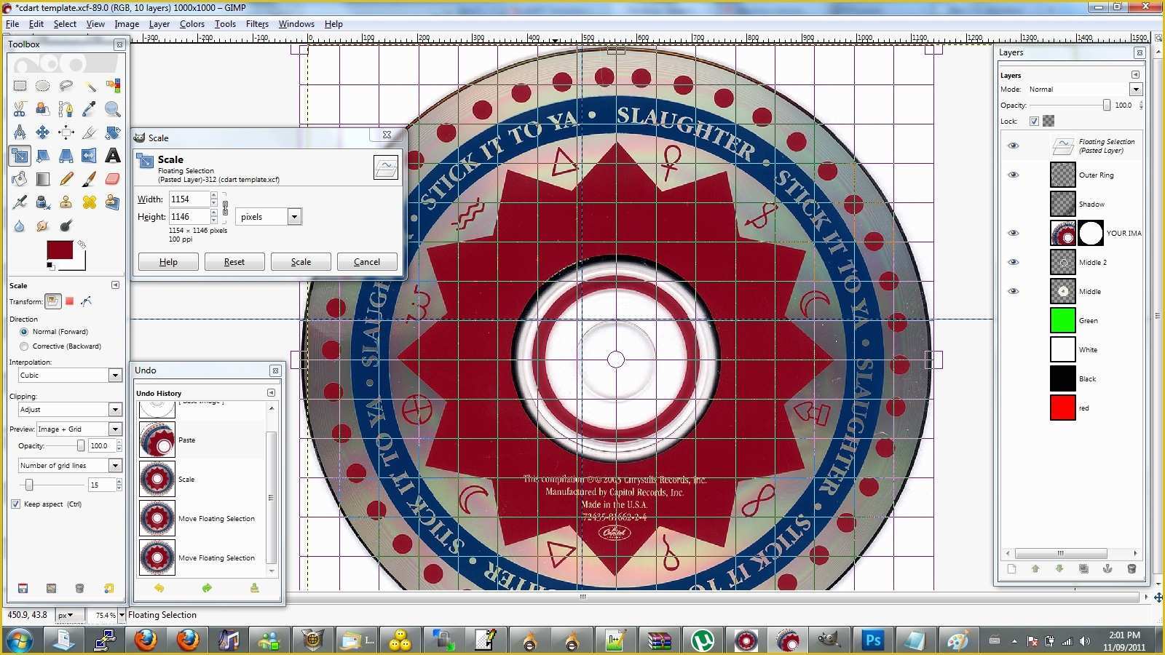Delete layer using the Layers trash icon
Viewport: 1165px width, 655px height.
[1132, 569]
